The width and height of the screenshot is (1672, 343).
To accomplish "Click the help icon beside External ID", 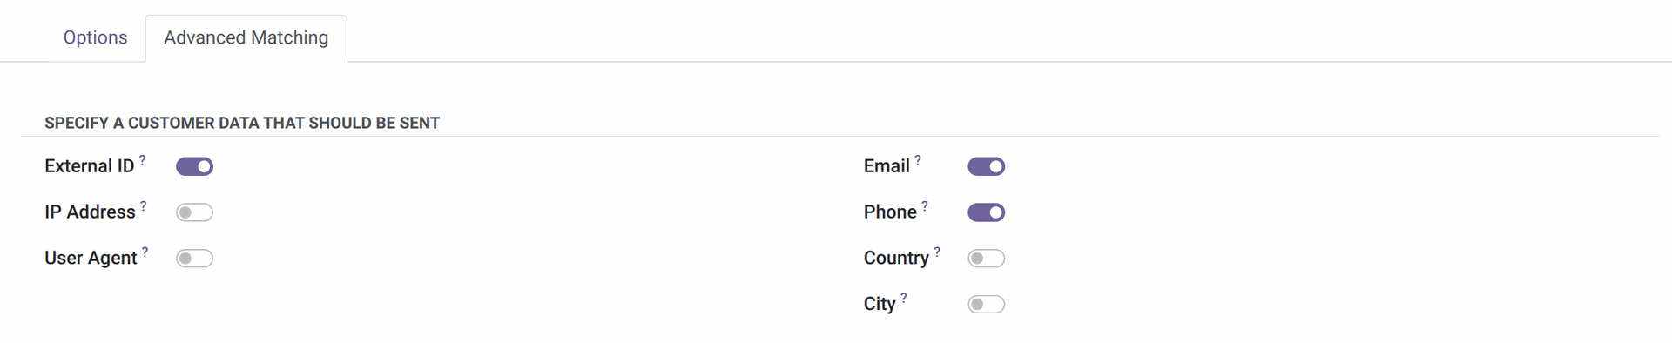I will pyautogui.click(x=143, y=160).
